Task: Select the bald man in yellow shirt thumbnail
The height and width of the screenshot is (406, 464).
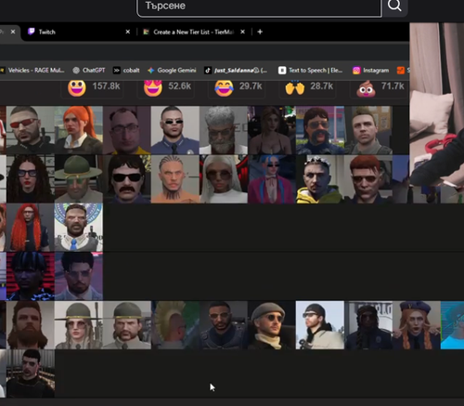Action: tap(127, 130)
